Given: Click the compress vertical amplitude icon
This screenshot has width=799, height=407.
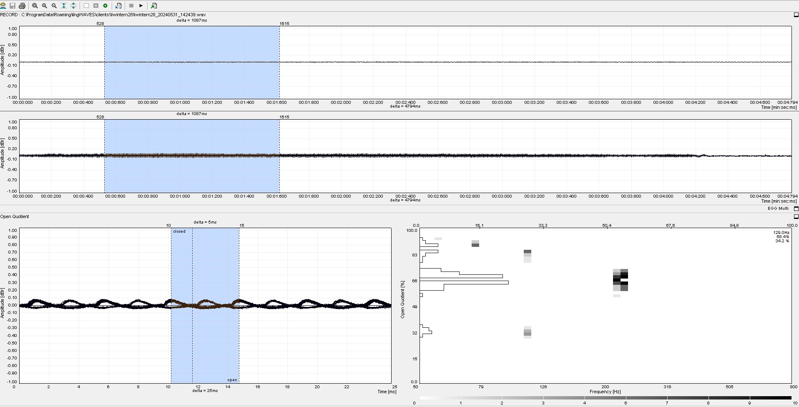Looking at the screenshot, I should 73,6.
